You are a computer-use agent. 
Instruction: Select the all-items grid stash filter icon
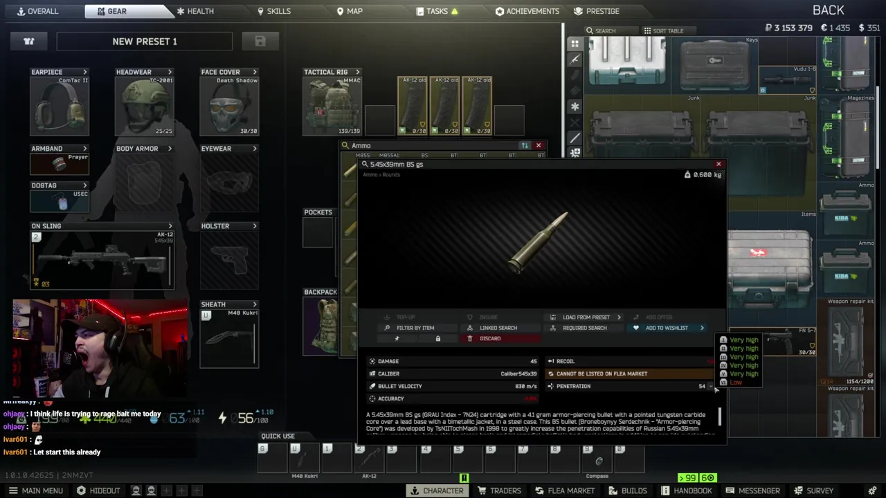[575, 44]
